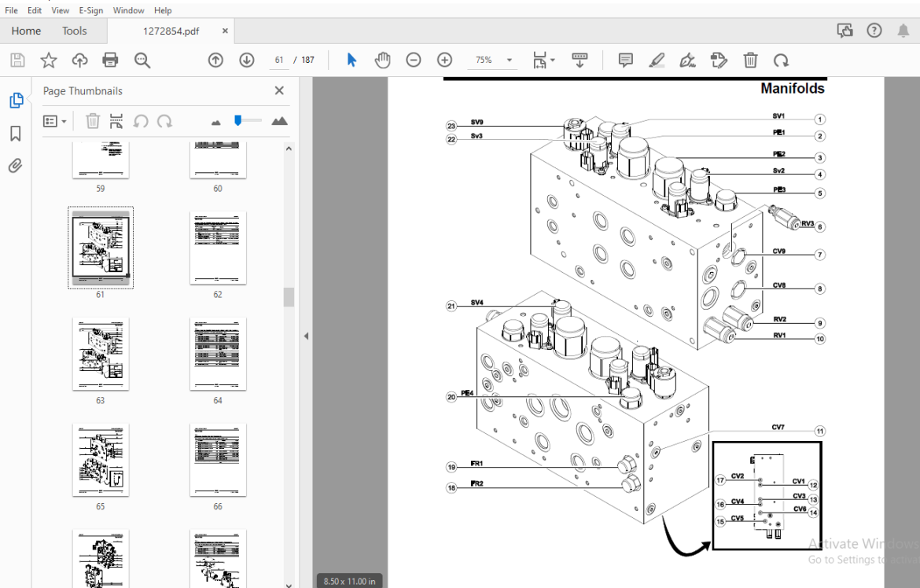Click the share review icon at top right
920x588 pixels.
pos(845,31)
